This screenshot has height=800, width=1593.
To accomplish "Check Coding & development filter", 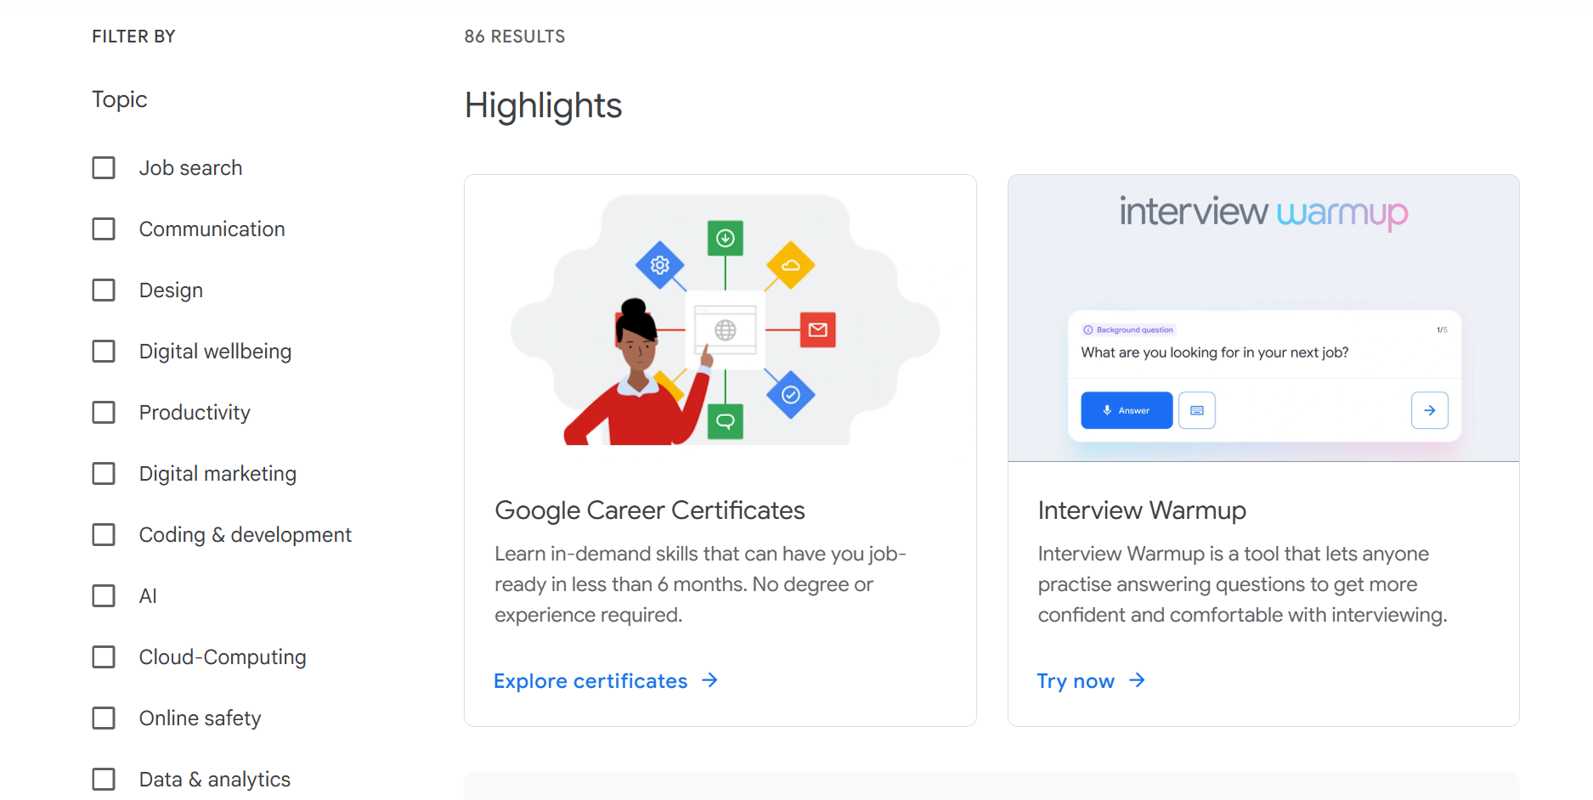I will [x=104, y=535].
